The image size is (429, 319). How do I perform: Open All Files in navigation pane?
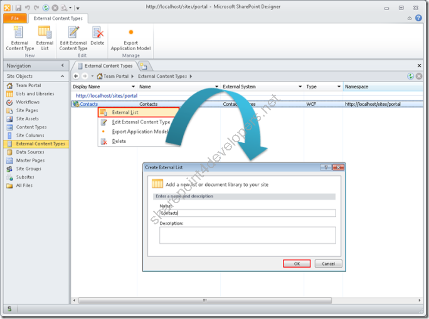point(24,186)
